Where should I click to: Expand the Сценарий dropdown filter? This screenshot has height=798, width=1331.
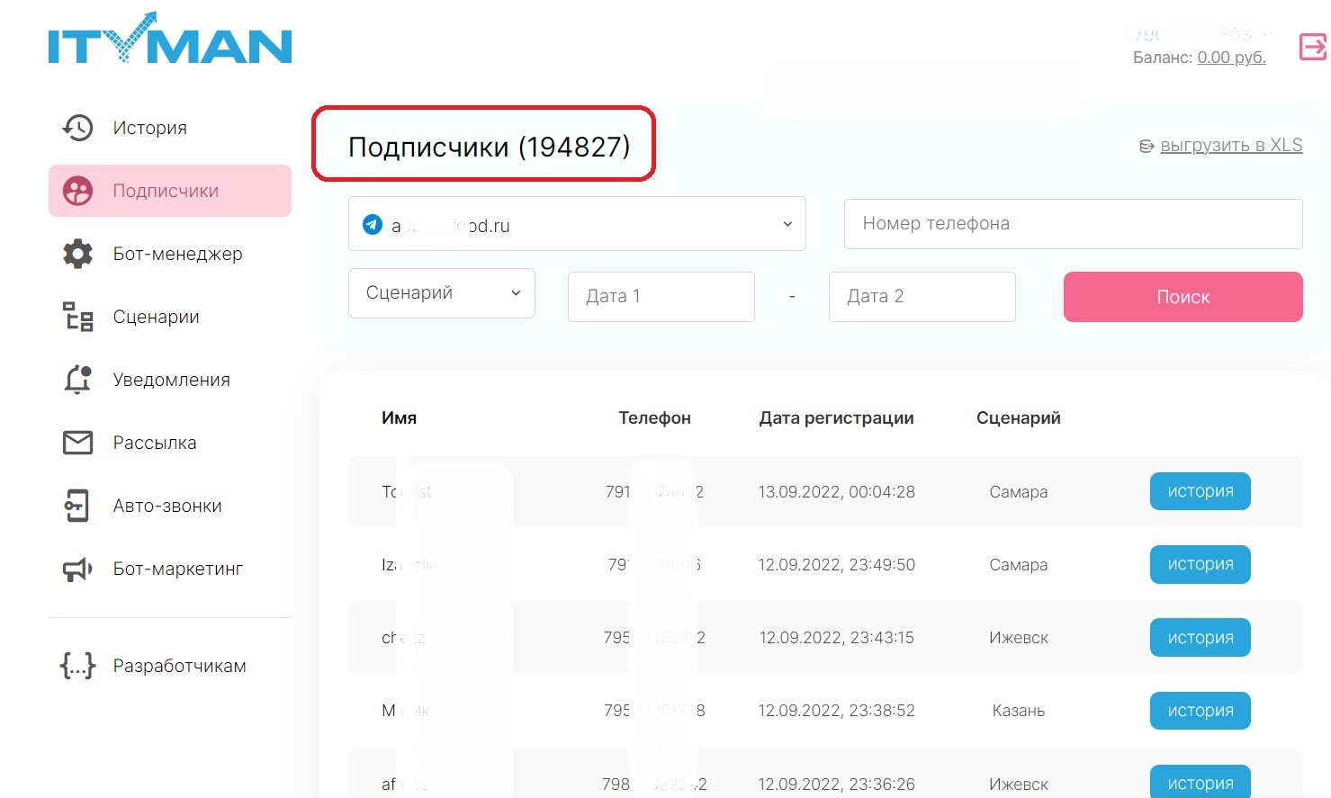[442, 293]
